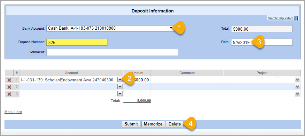This screenshot has height=136, width=305.
Task: Delete line 1 with red X icon
Action: tap(9, 80)
